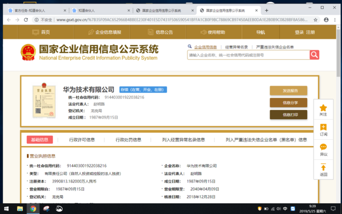This screenshot has height=214, width=342.
Task: Open 企业信息填报 navigation item
Action: (x=104, y=32)
